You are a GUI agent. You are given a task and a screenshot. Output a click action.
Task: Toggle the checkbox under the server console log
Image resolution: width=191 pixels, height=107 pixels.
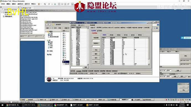coord(44,36)
